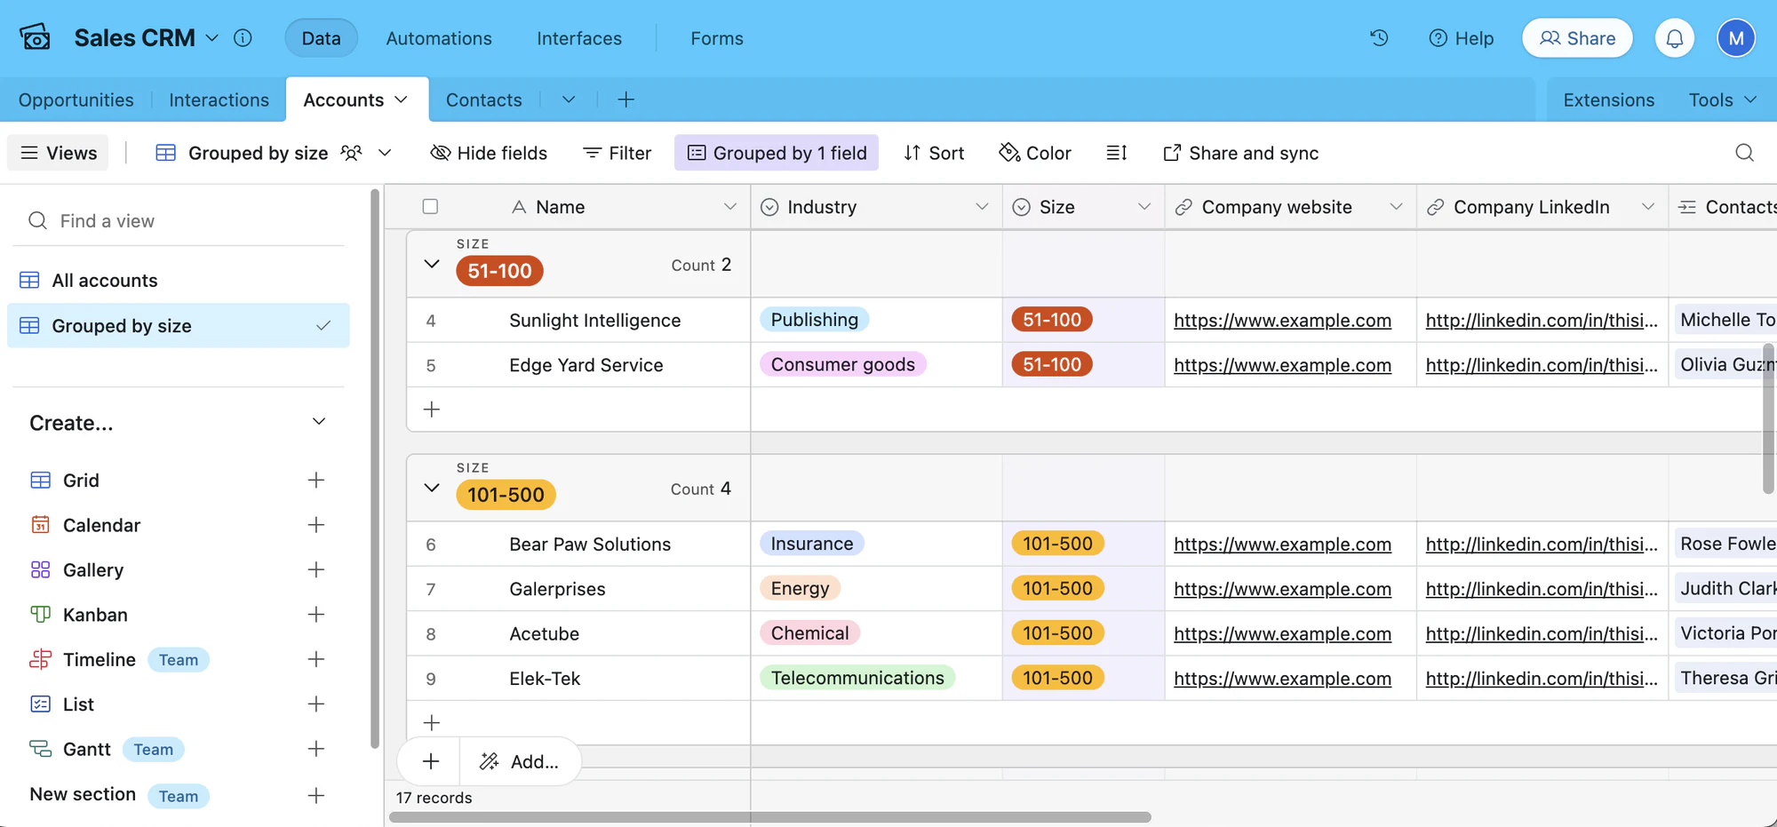Open the Size field dropdown arrow
This screenshot has height=827, width=1777.
1144,207
